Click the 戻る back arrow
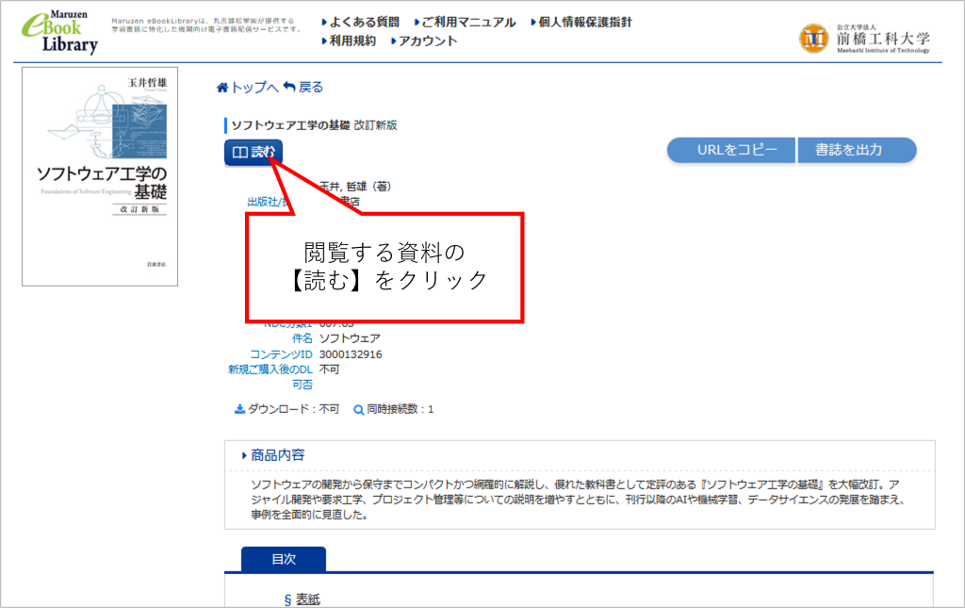The height and width of the screenshot is (608, 965). (x=289, y=88)
